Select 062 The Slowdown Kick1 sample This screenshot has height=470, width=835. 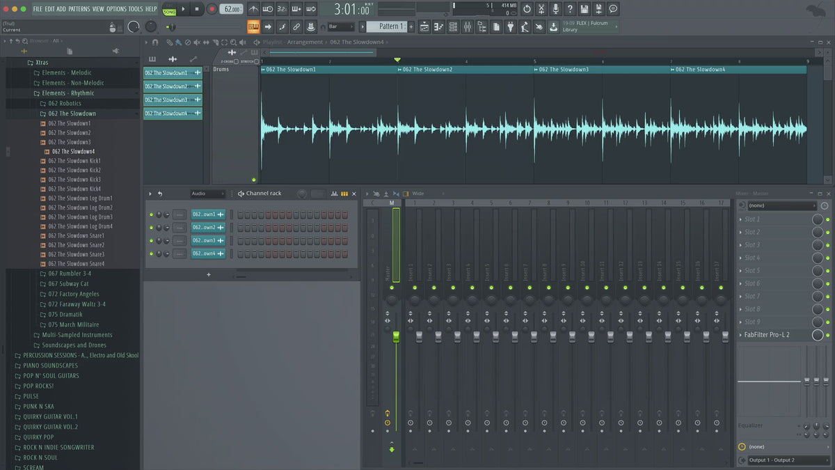(74, 161)
